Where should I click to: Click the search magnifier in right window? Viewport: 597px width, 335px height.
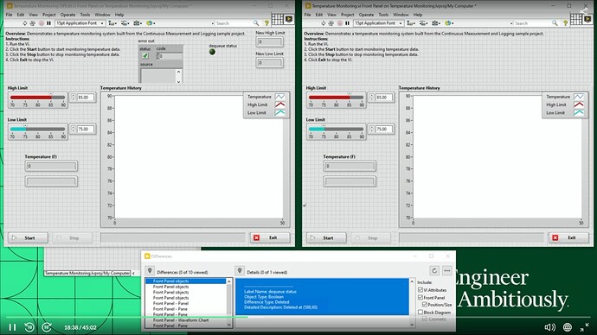pos(555,23)
